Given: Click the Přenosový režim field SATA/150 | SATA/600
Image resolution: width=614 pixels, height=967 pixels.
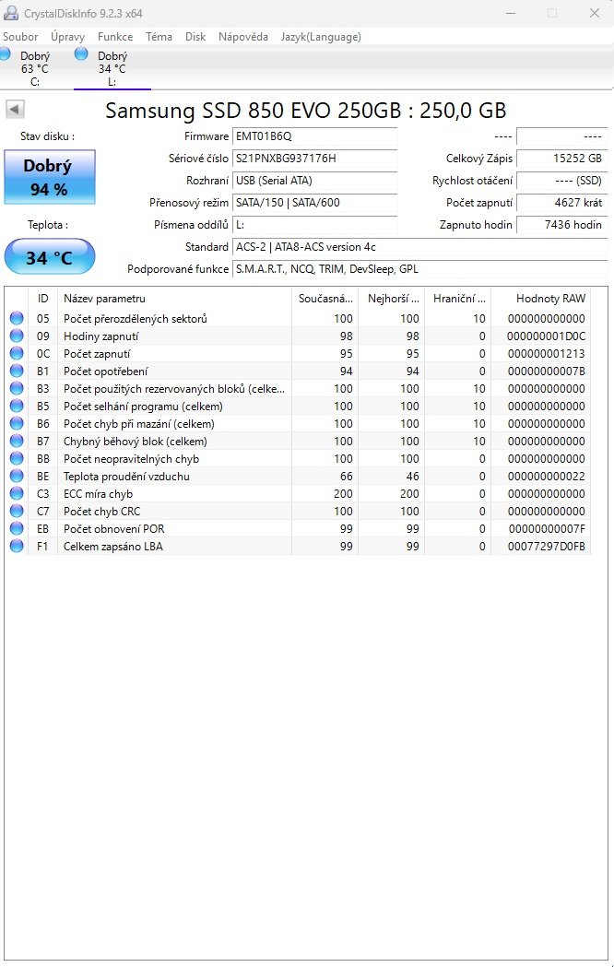Looking at the screenshot, I should pyautogui.click(x=314, y=202).
